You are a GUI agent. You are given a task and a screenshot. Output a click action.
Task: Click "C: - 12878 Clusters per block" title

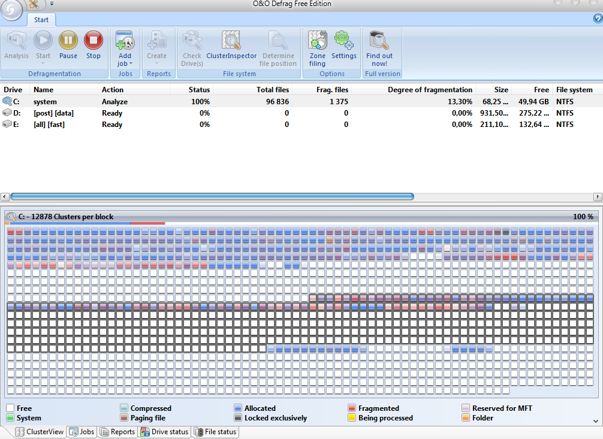coord(66,217)
